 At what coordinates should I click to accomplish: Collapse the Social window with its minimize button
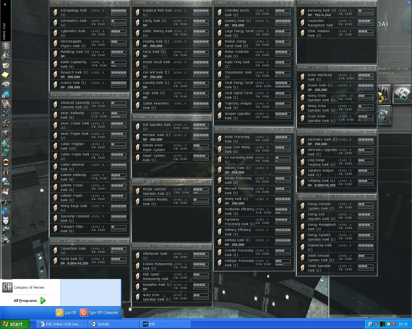point(123,241)
